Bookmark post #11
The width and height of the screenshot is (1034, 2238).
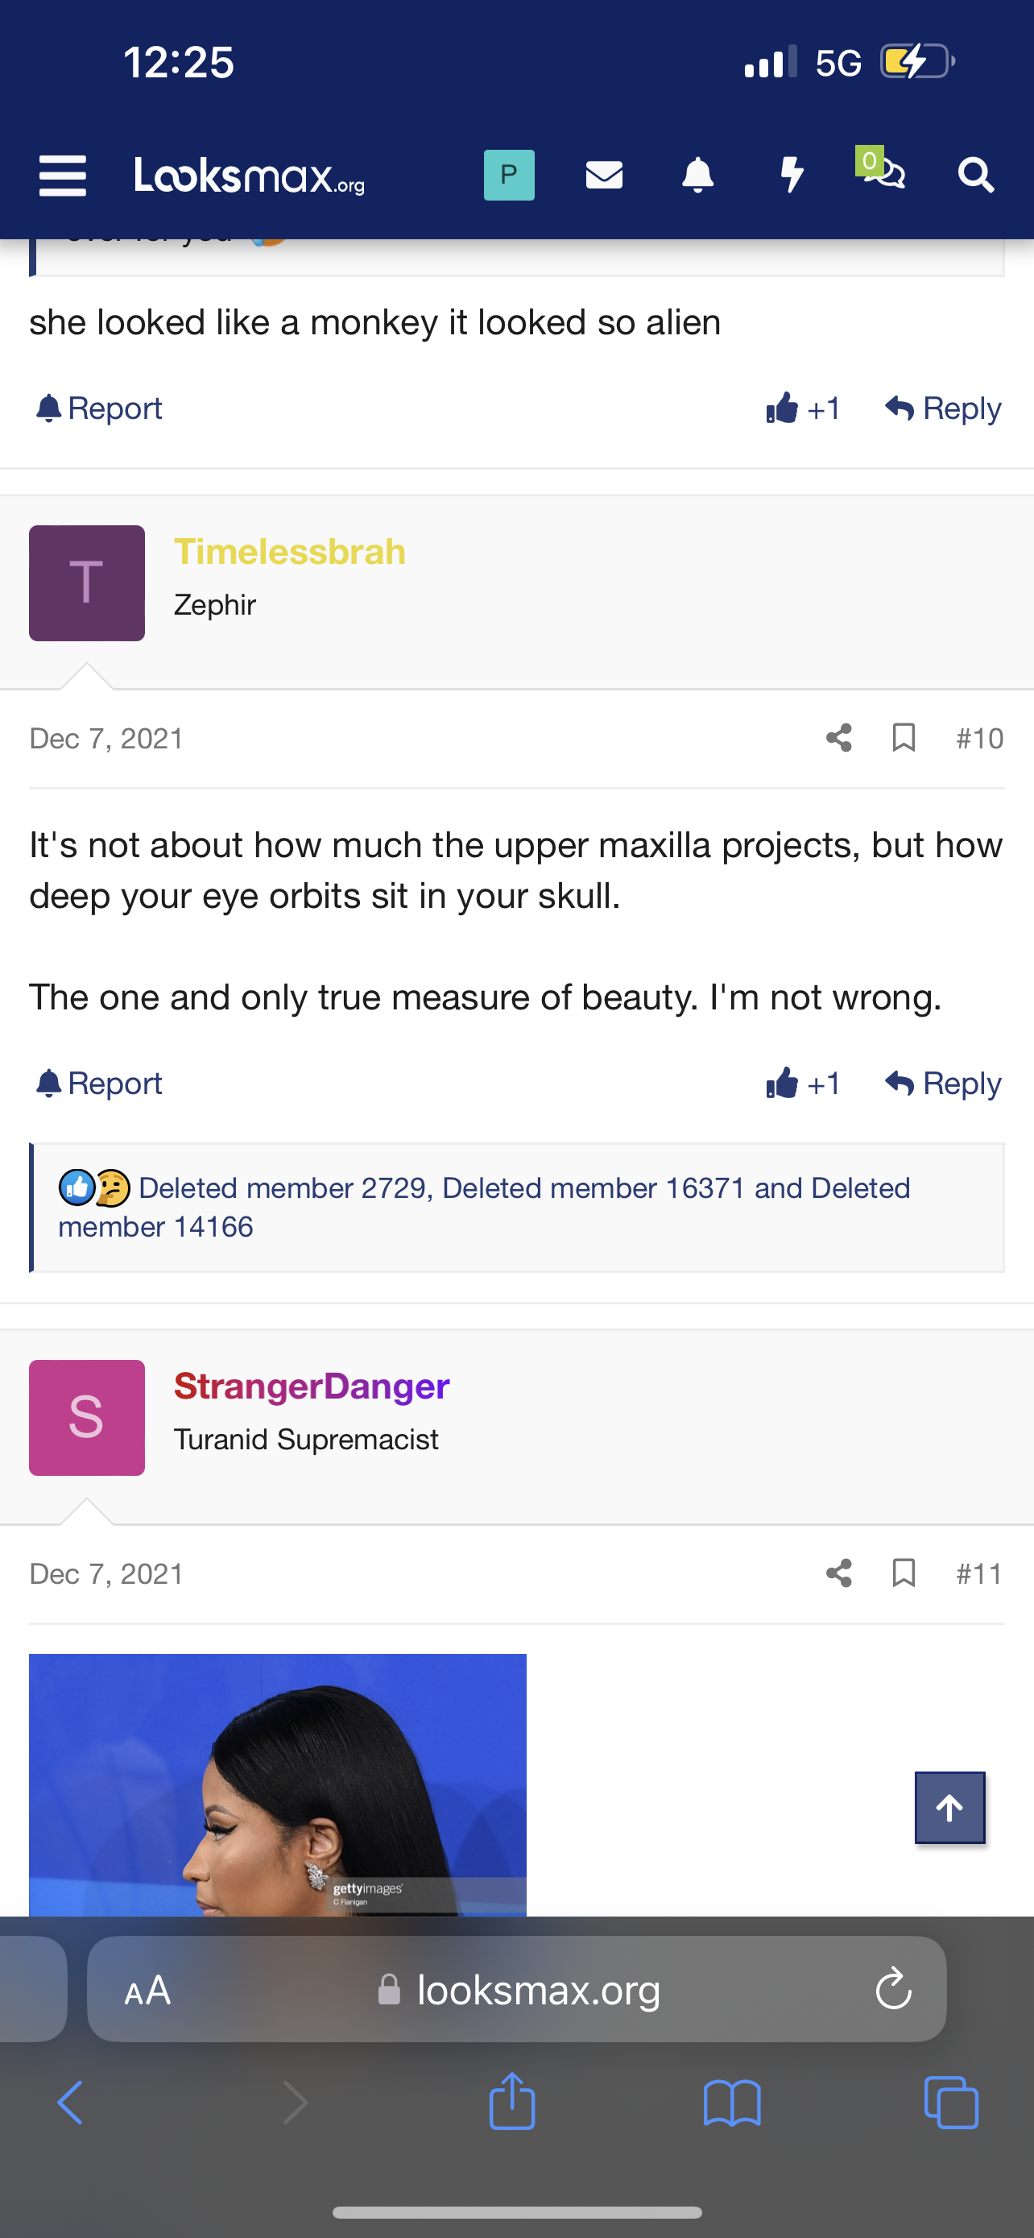[x=904, y=1573]
